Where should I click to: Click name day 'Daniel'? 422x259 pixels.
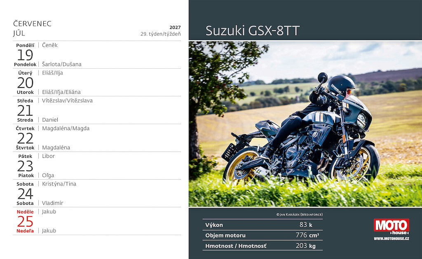pos(50,120)
